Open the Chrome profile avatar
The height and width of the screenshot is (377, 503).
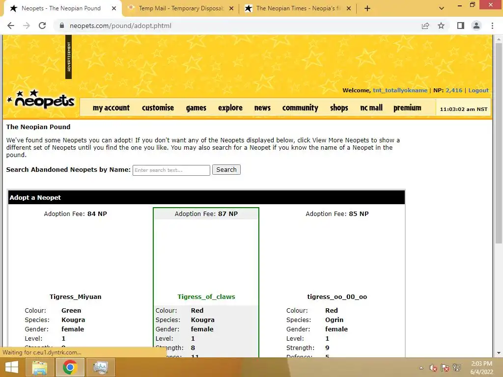point(476,26)
